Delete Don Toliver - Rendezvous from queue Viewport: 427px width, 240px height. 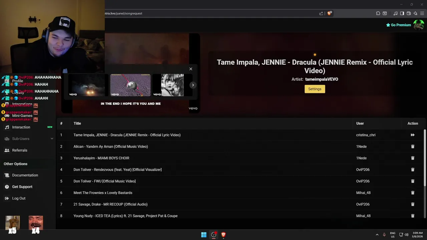coord(413,170)
